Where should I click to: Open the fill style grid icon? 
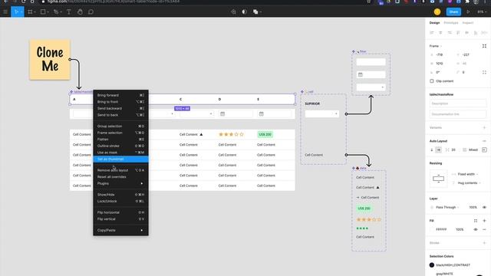(x=476, y=221)
